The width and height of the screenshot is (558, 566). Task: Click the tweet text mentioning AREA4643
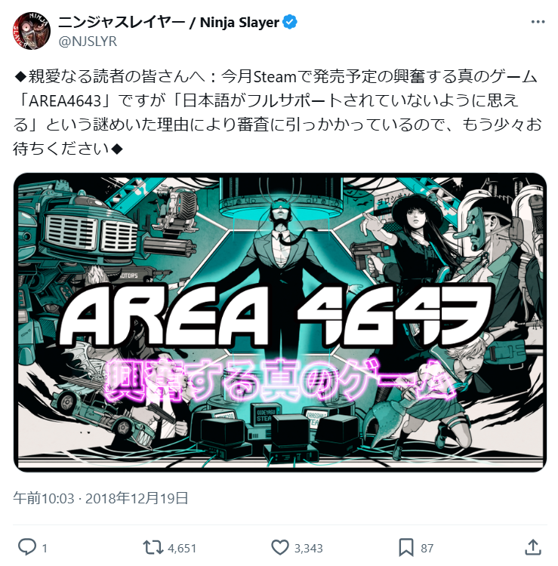(277, 112)
